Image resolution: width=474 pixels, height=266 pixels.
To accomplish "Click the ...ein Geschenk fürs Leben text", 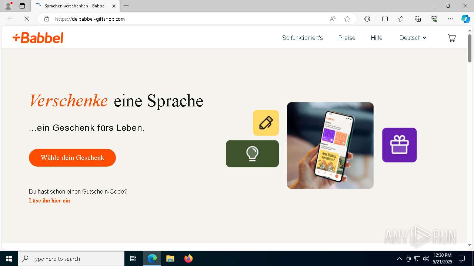I will [x=87, y=128].
